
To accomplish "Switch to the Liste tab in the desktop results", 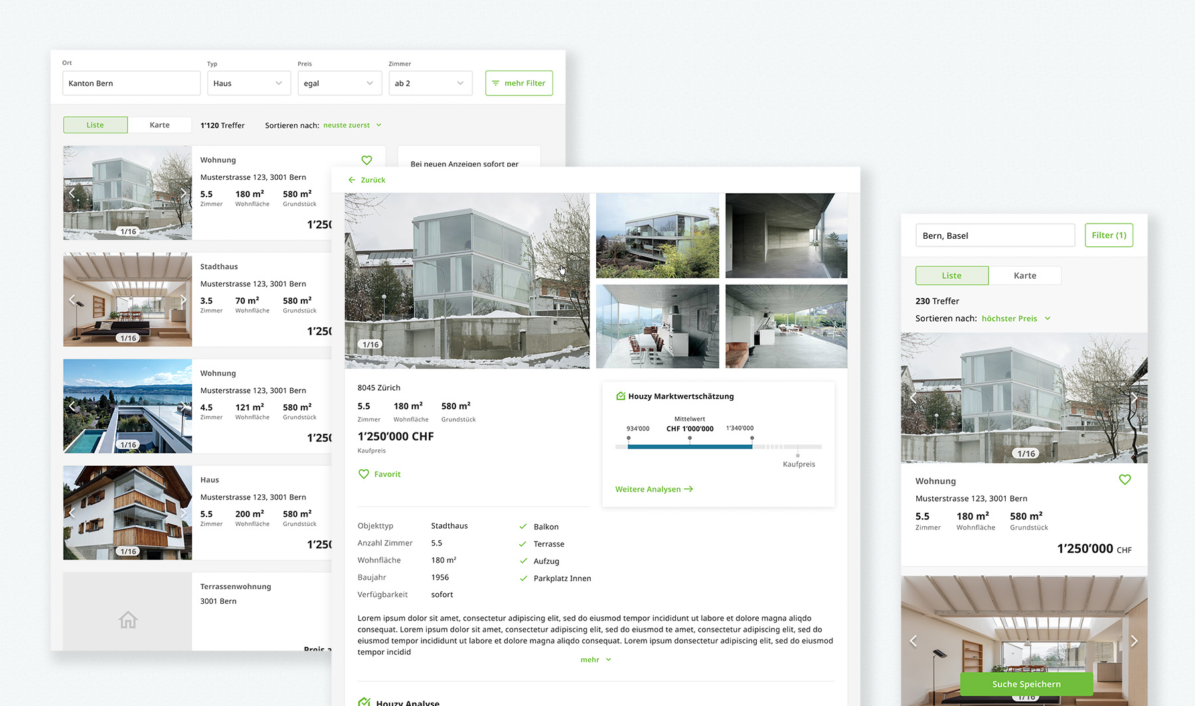I will pyautogui.click(x=96, y=125).
